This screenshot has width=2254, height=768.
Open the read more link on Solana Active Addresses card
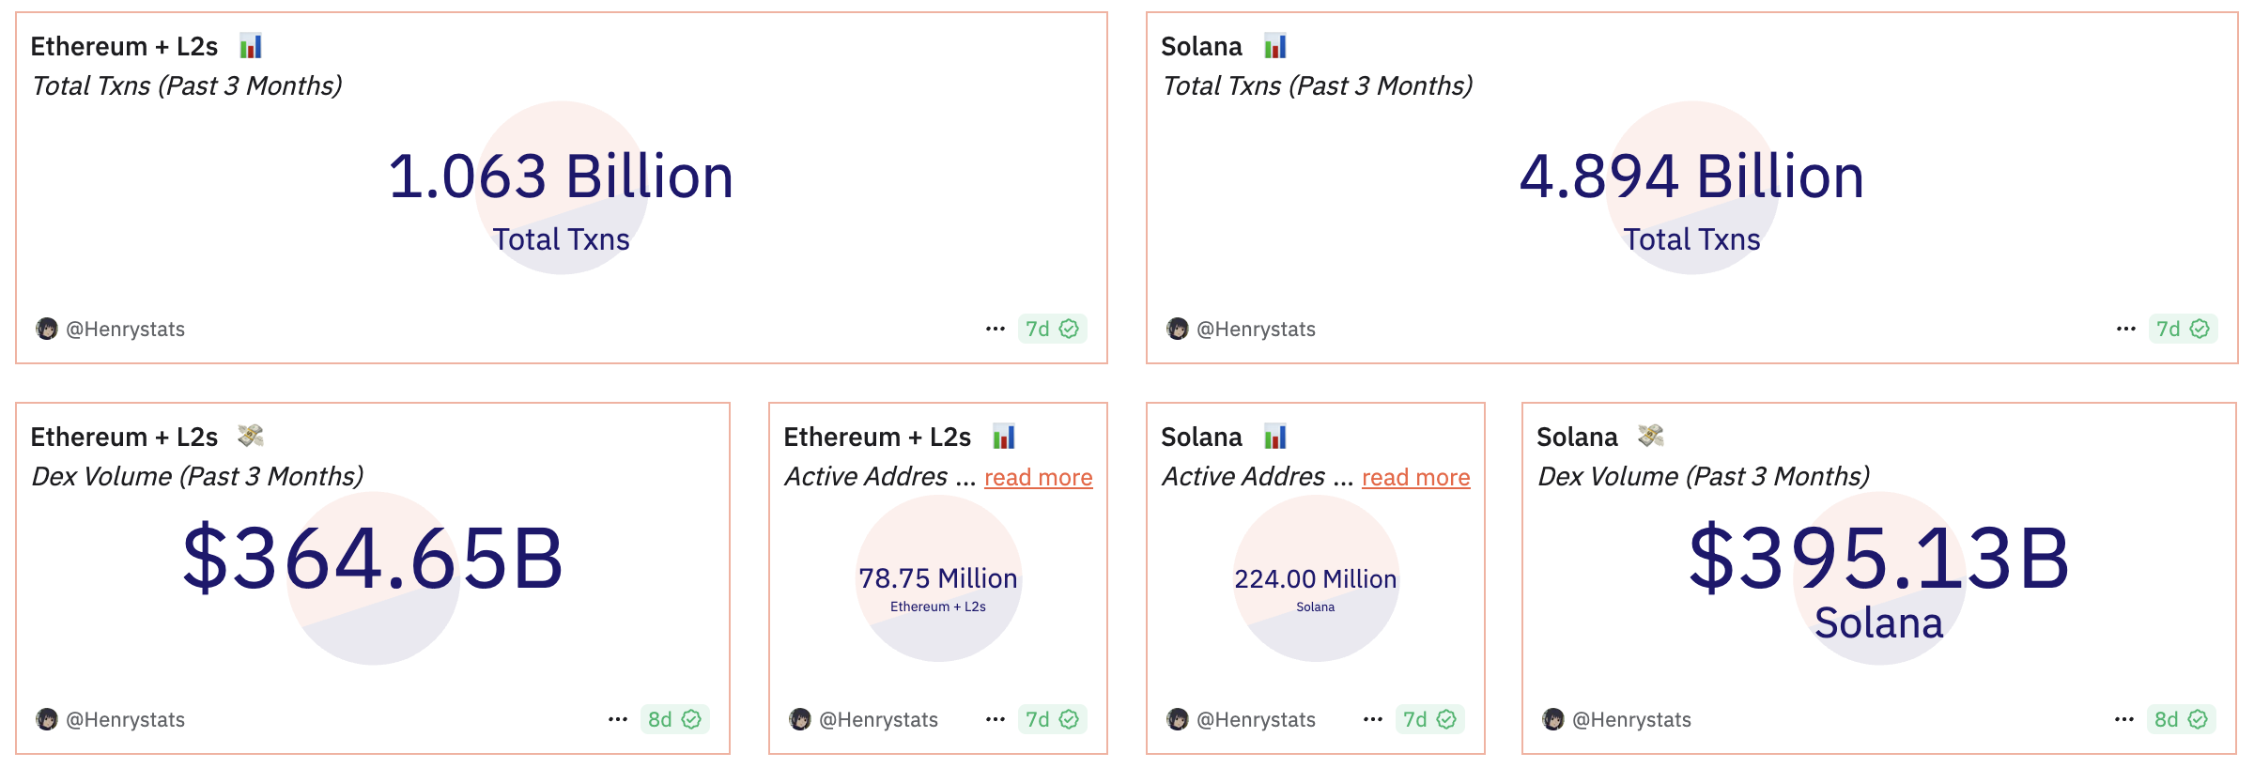[1413, 477]
